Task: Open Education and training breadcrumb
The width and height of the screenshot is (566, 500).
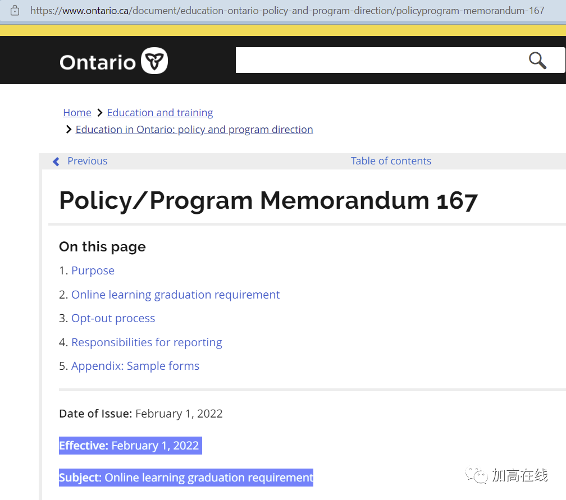Action: coord(160,113)
